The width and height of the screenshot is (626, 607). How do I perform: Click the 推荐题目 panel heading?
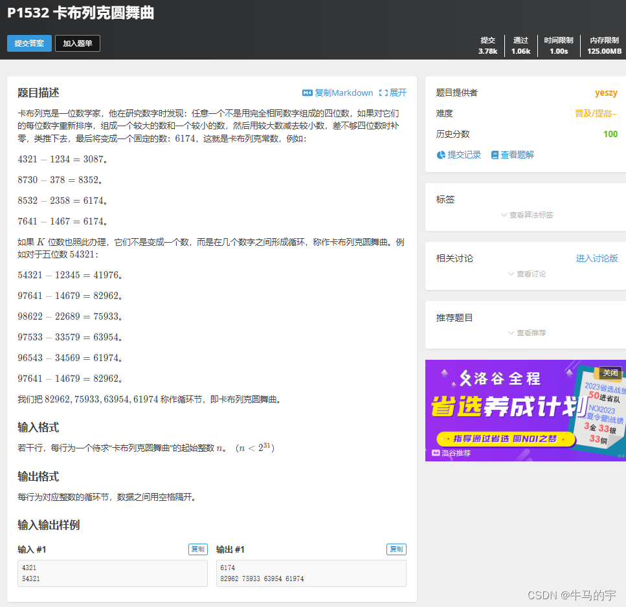pos(454,318)
